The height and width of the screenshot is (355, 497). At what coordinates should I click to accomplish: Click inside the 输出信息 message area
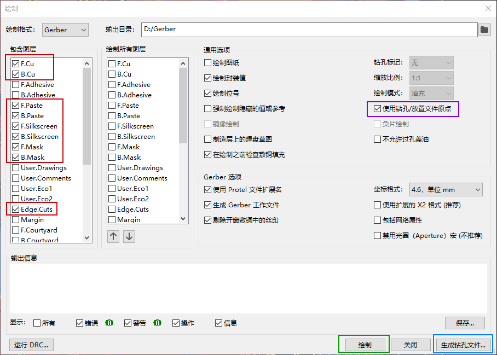pos(248,288)
